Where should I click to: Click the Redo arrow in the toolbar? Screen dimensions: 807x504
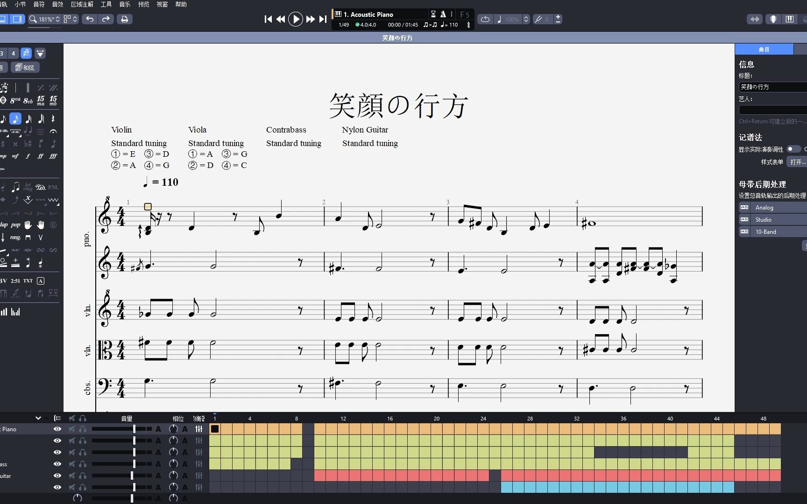(106, 19)
